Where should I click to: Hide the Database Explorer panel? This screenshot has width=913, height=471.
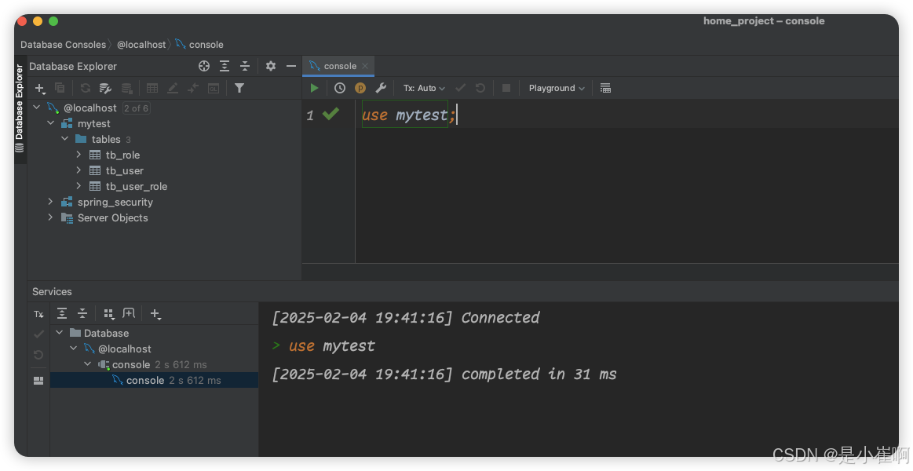click(291, 66)
